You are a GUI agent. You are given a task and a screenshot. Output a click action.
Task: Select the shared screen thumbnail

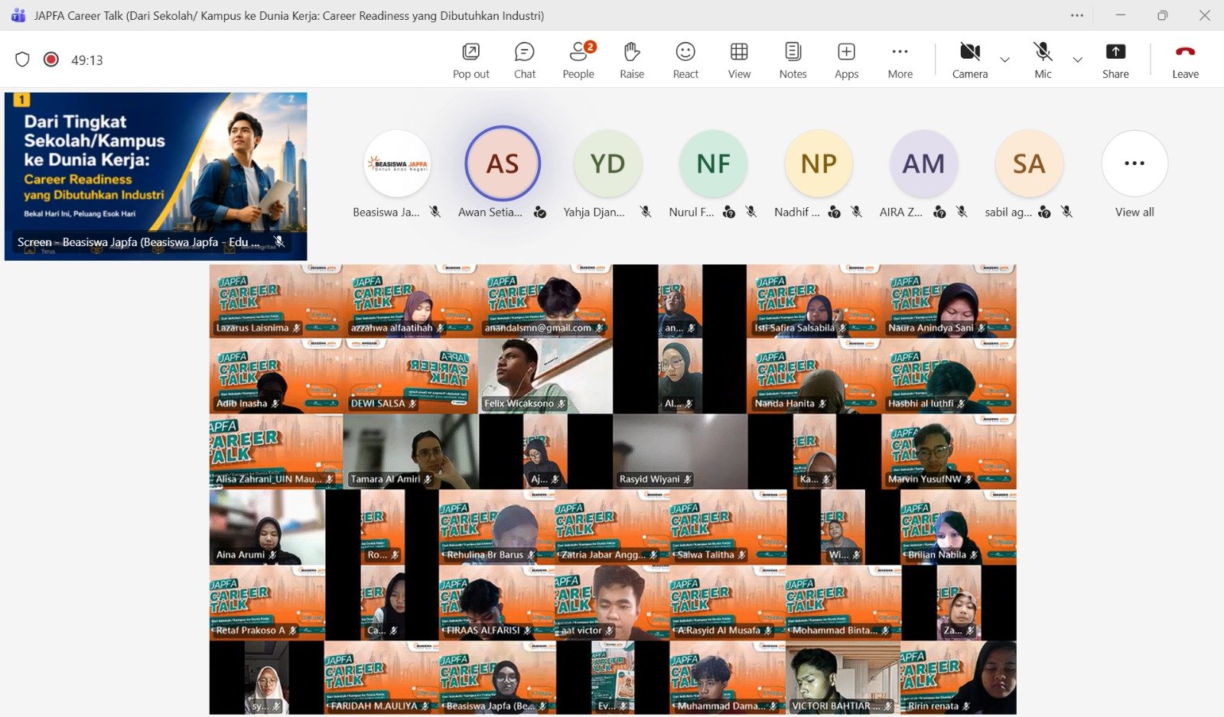[x=156, y=177]
